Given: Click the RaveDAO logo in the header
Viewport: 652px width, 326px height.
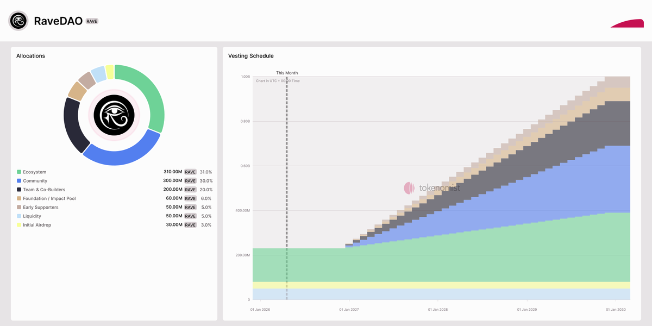Looking at the screenshot, I should pos(19,21).
